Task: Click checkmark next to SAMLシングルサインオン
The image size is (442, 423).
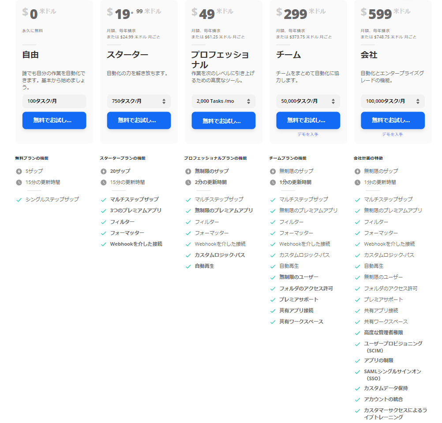Action: tap(358, 372)
